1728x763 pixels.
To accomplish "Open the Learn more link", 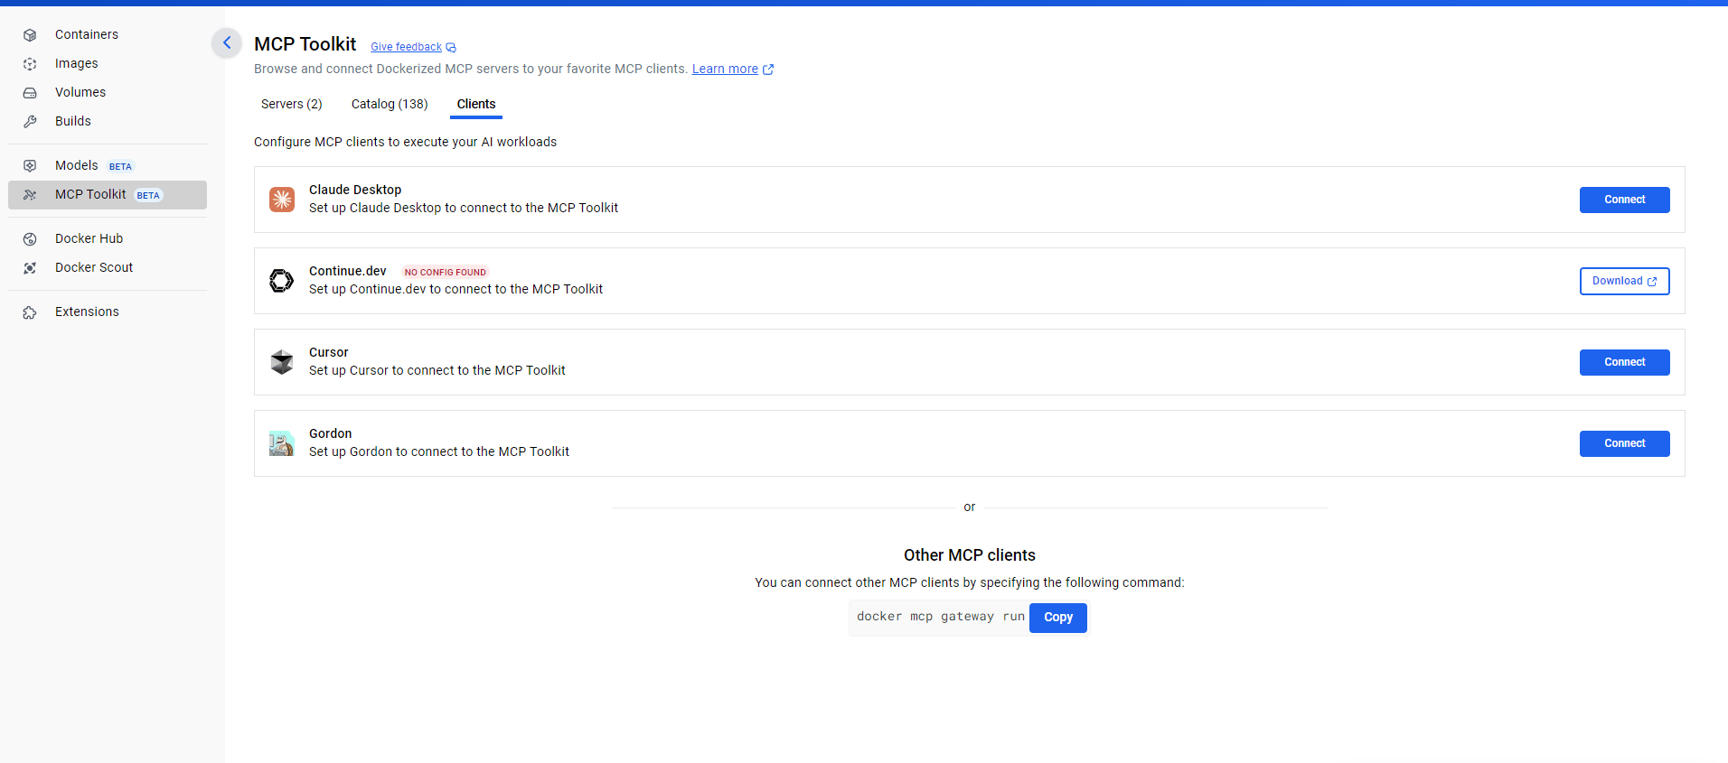I will click(725, 69).
